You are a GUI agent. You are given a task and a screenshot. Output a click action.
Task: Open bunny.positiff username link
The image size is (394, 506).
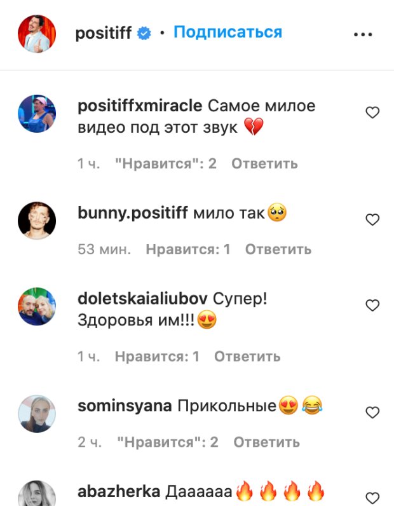(133, 214)
